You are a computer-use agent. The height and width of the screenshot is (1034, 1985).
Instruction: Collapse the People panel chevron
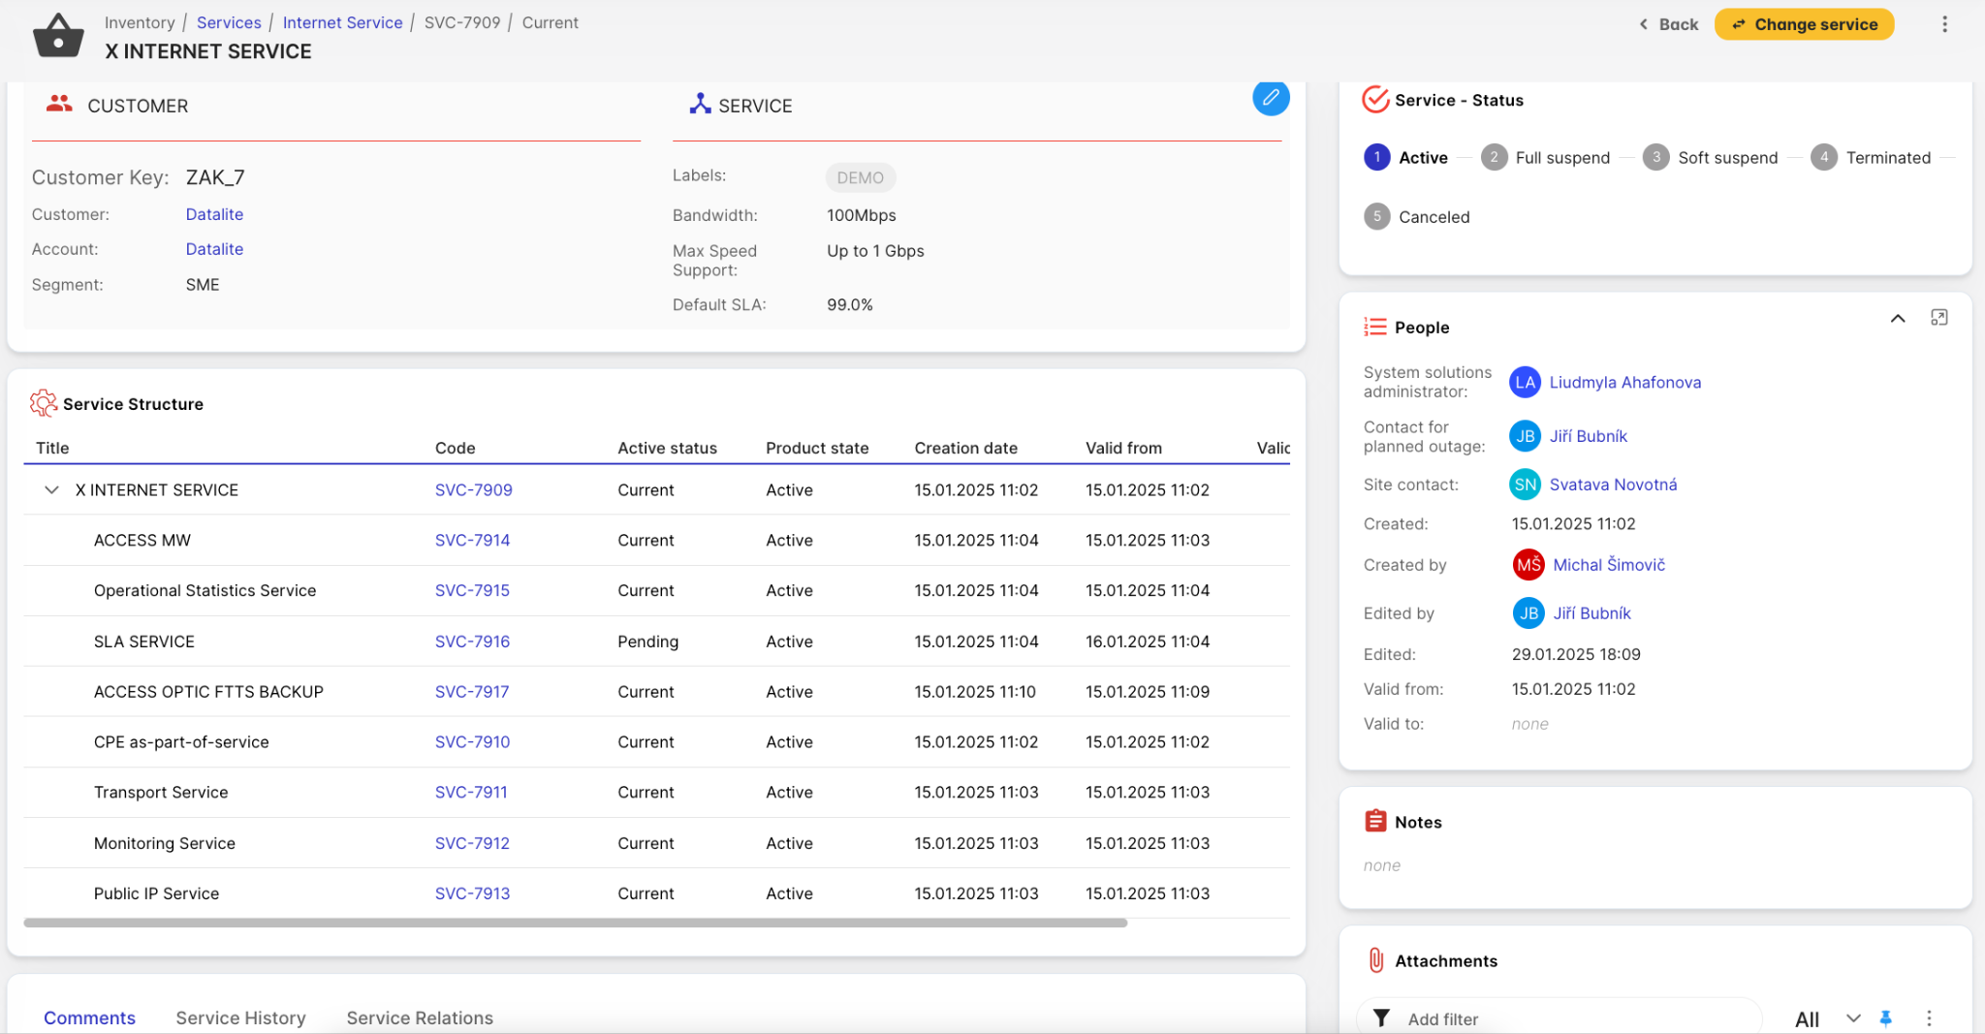(1897, 319)
